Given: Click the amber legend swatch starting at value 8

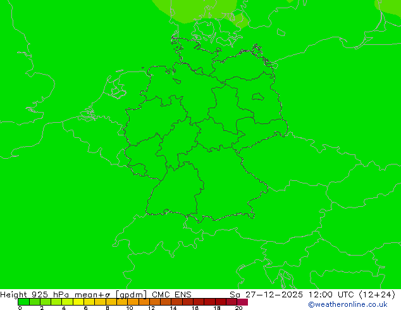Looking at the screenshot, I should [x=111, y=302].
